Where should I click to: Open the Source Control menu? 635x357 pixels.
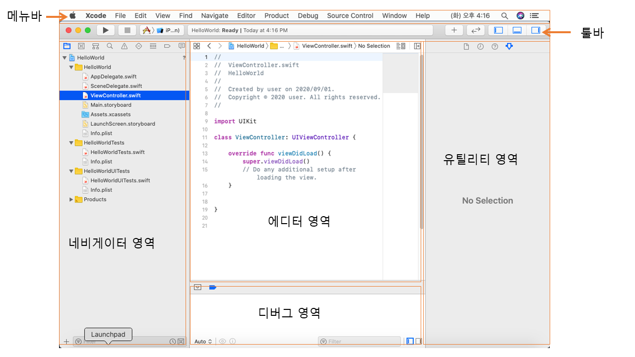click(x=350, y=16)
